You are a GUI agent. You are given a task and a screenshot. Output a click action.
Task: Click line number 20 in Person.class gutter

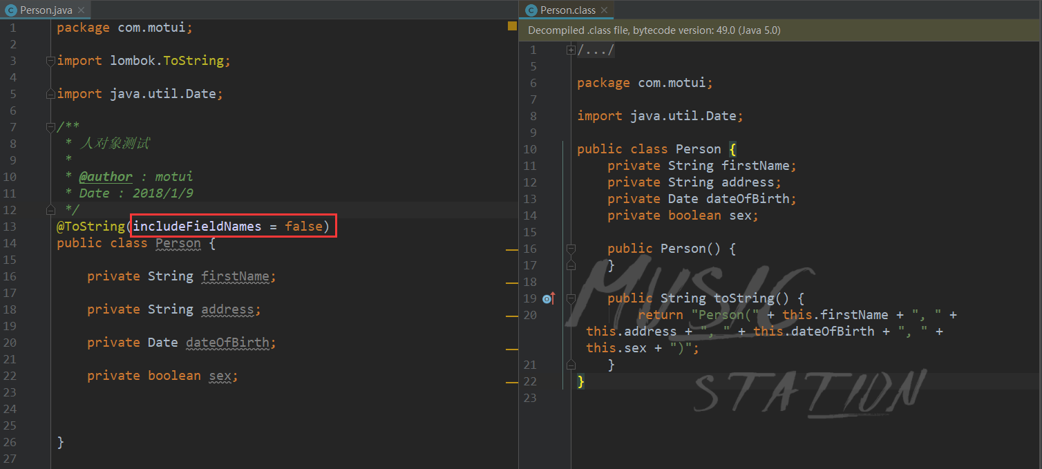[x=529, y=315]
